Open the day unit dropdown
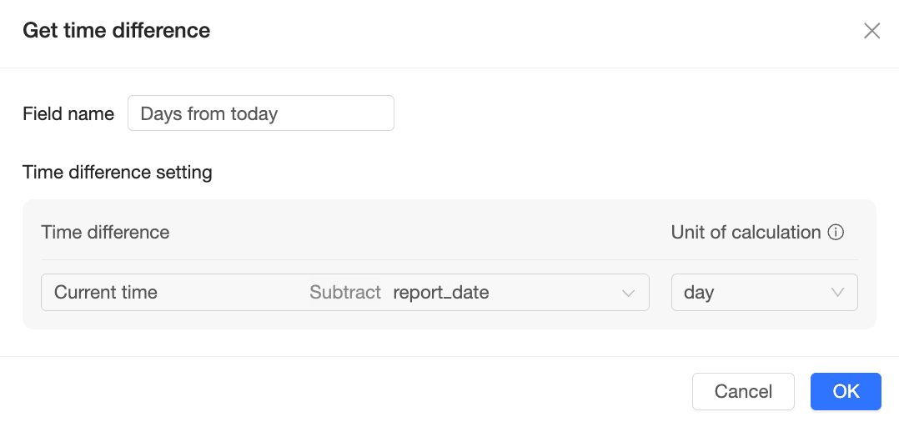The height and width of the screenshot is (427, 899). 764,293
